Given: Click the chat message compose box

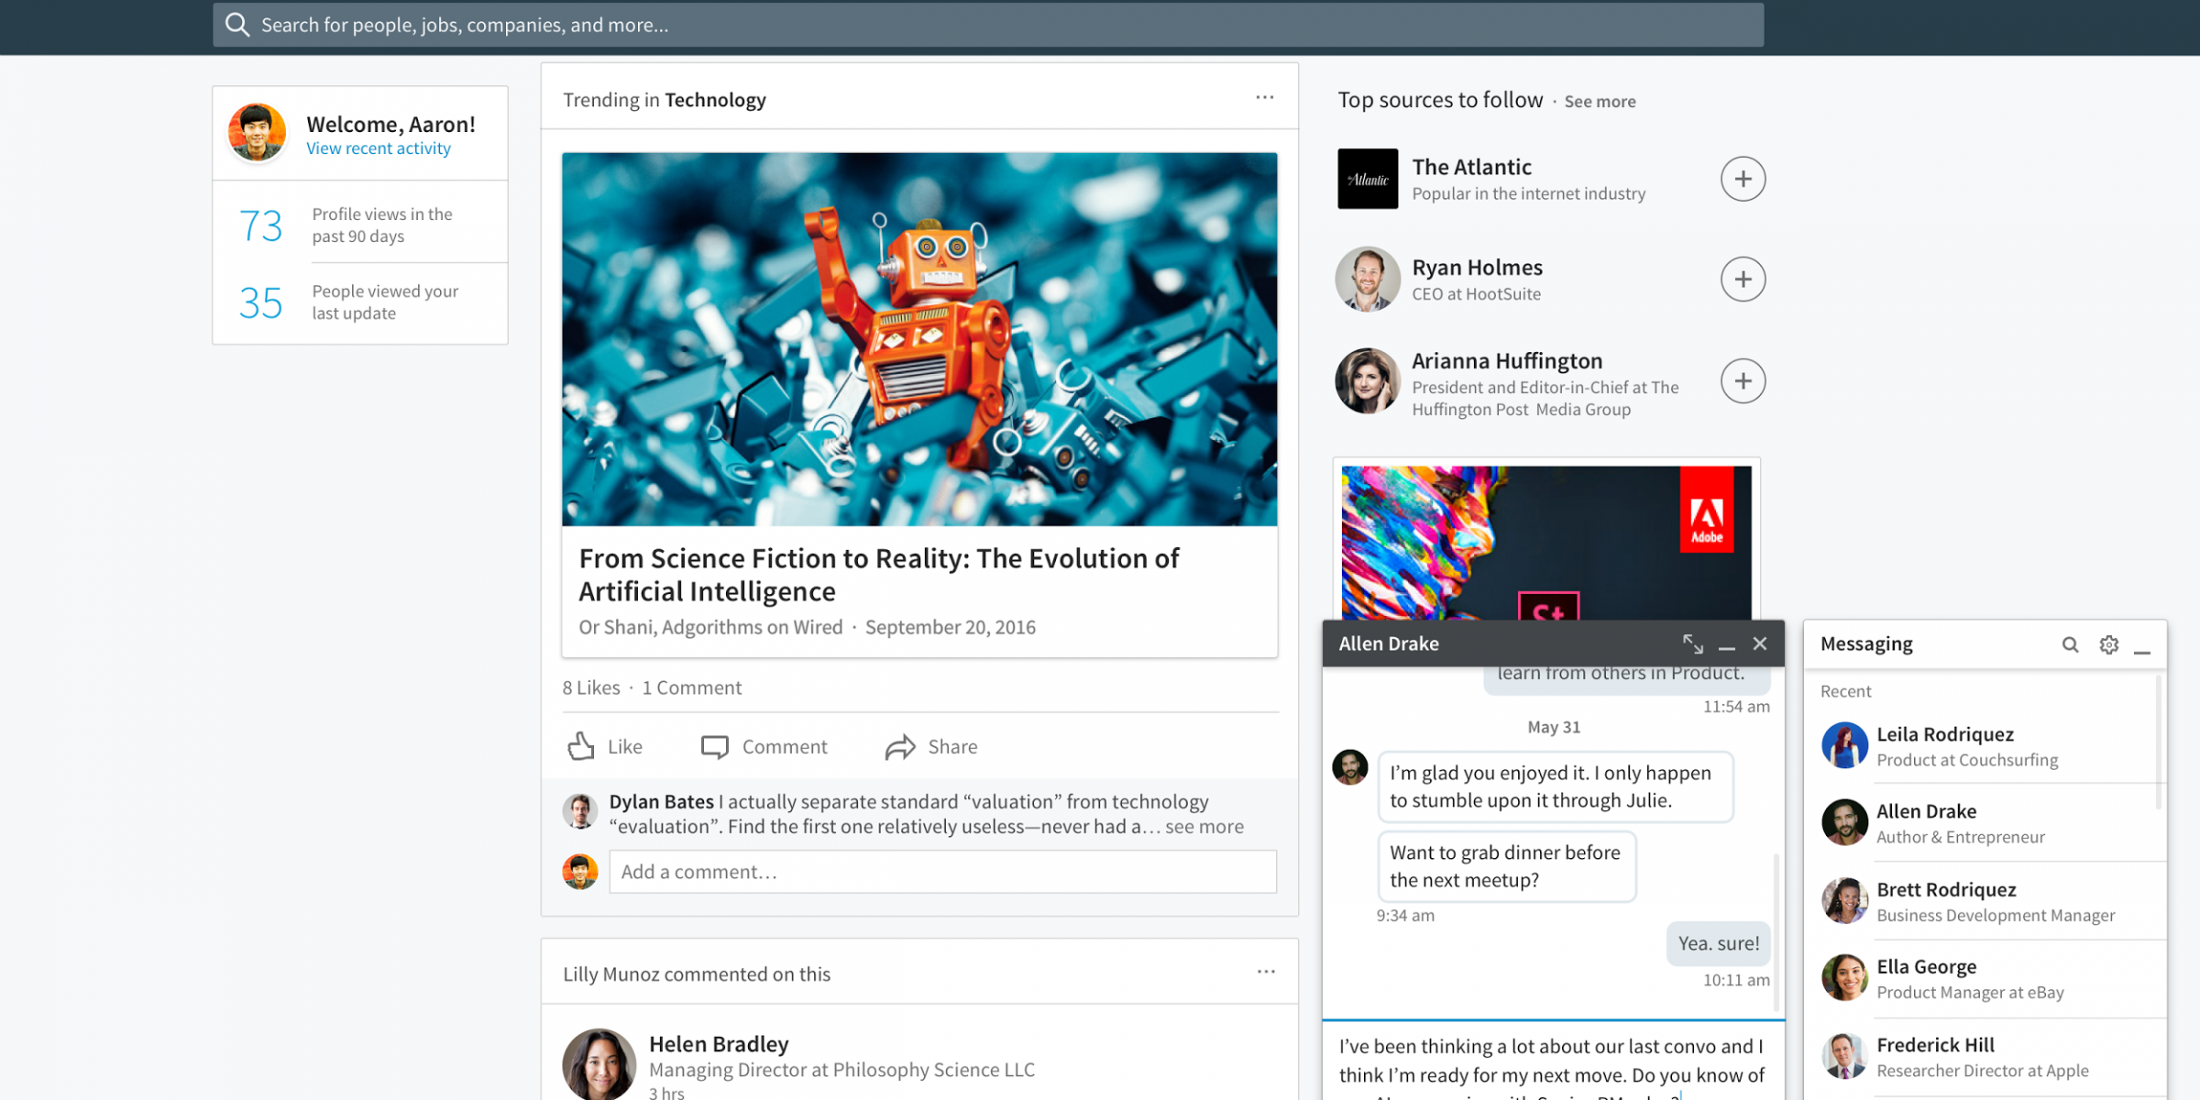Looking at the screenshot, I should (x=1553, y=1061).
